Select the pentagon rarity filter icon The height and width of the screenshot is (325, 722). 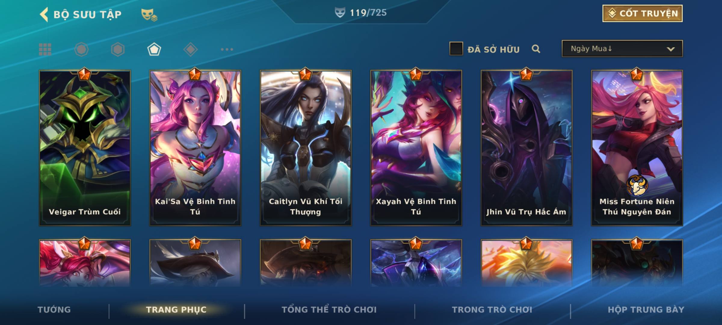click(154, 49)
